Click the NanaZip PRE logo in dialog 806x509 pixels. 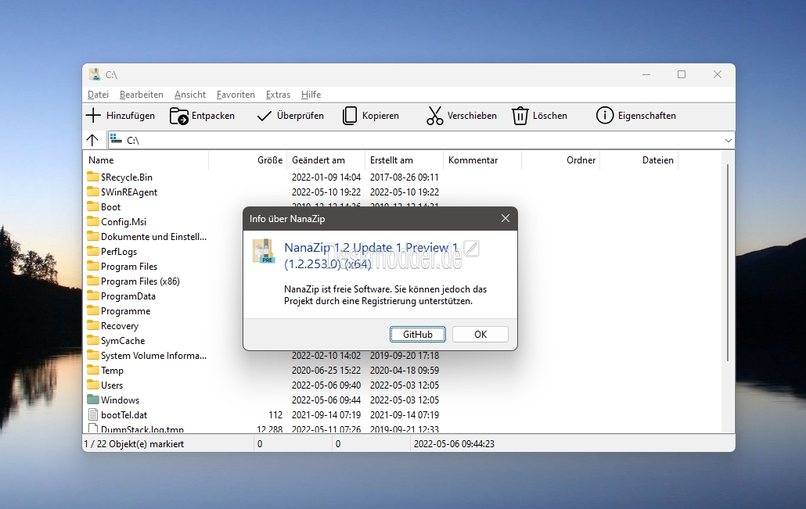tap(264, 251)
